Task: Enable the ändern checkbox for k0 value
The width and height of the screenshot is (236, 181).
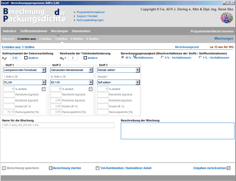Action: pyautogui.click(x=26, y=58)
